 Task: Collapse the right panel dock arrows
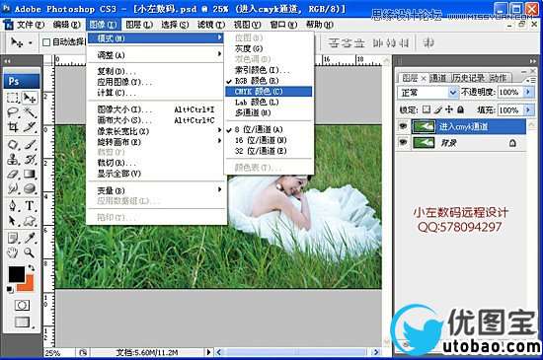[x=532, y=61]
